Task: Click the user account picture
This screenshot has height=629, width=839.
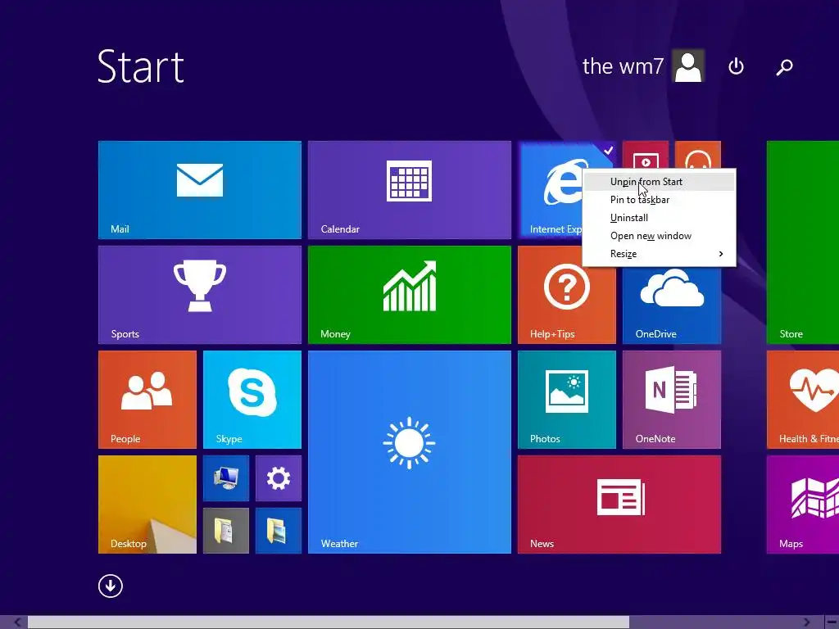Action: pos(688,66)
